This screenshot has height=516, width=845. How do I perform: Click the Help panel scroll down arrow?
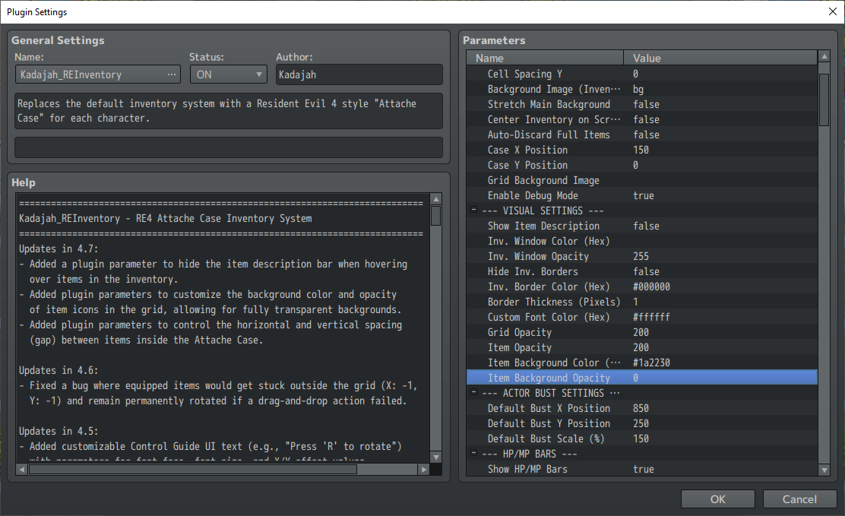tap(436, 457)
